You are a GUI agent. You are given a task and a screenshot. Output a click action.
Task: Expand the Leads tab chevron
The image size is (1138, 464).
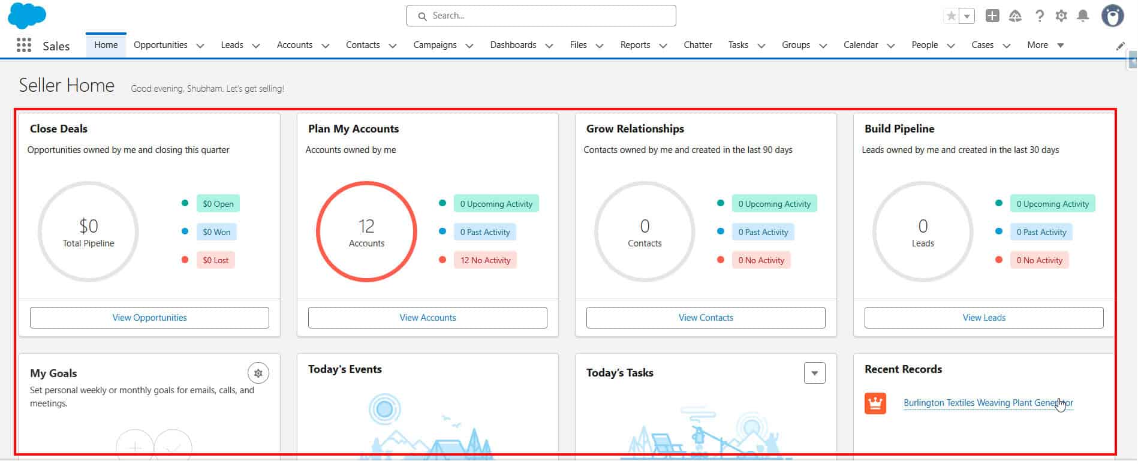[x=256, y=46]
